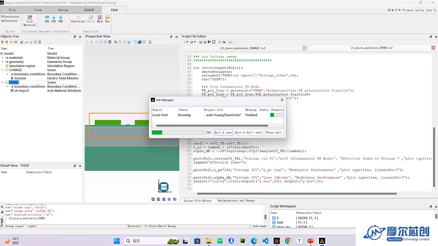The width and height of the screenshot is (438, 246).
Task: Toggle the Safe-mode checkbox
Action: point(250,226)
